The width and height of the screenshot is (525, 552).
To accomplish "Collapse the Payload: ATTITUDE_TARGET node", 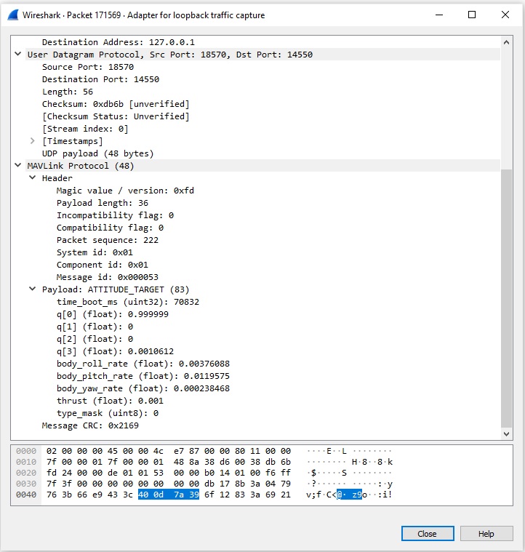I will 33,289.
